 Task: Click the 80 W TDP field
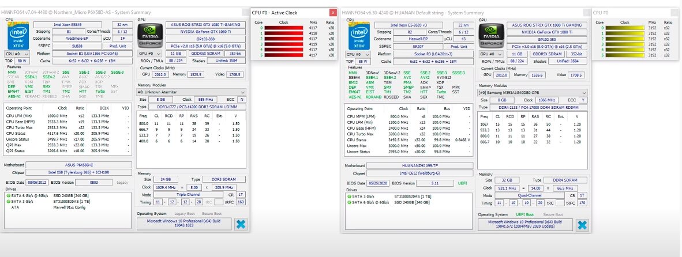[x=23, y=61]
